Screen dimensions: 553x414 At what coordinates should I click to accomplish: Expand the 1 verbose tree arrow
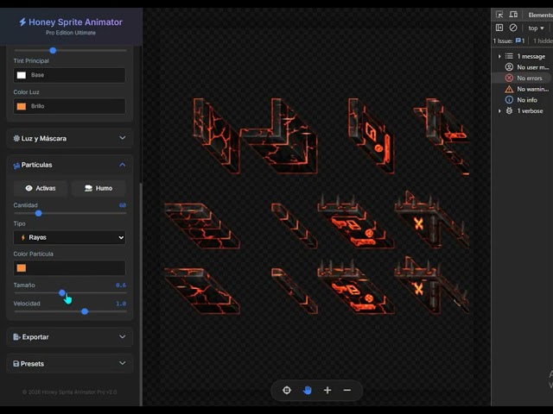click(499, 111)
